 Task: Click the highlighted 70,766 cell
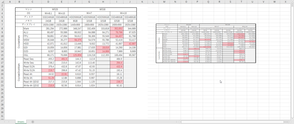117,32
